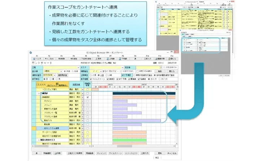
Task: Click the green 製造&単体テスト Gantt bar
Action: (129, 140)
